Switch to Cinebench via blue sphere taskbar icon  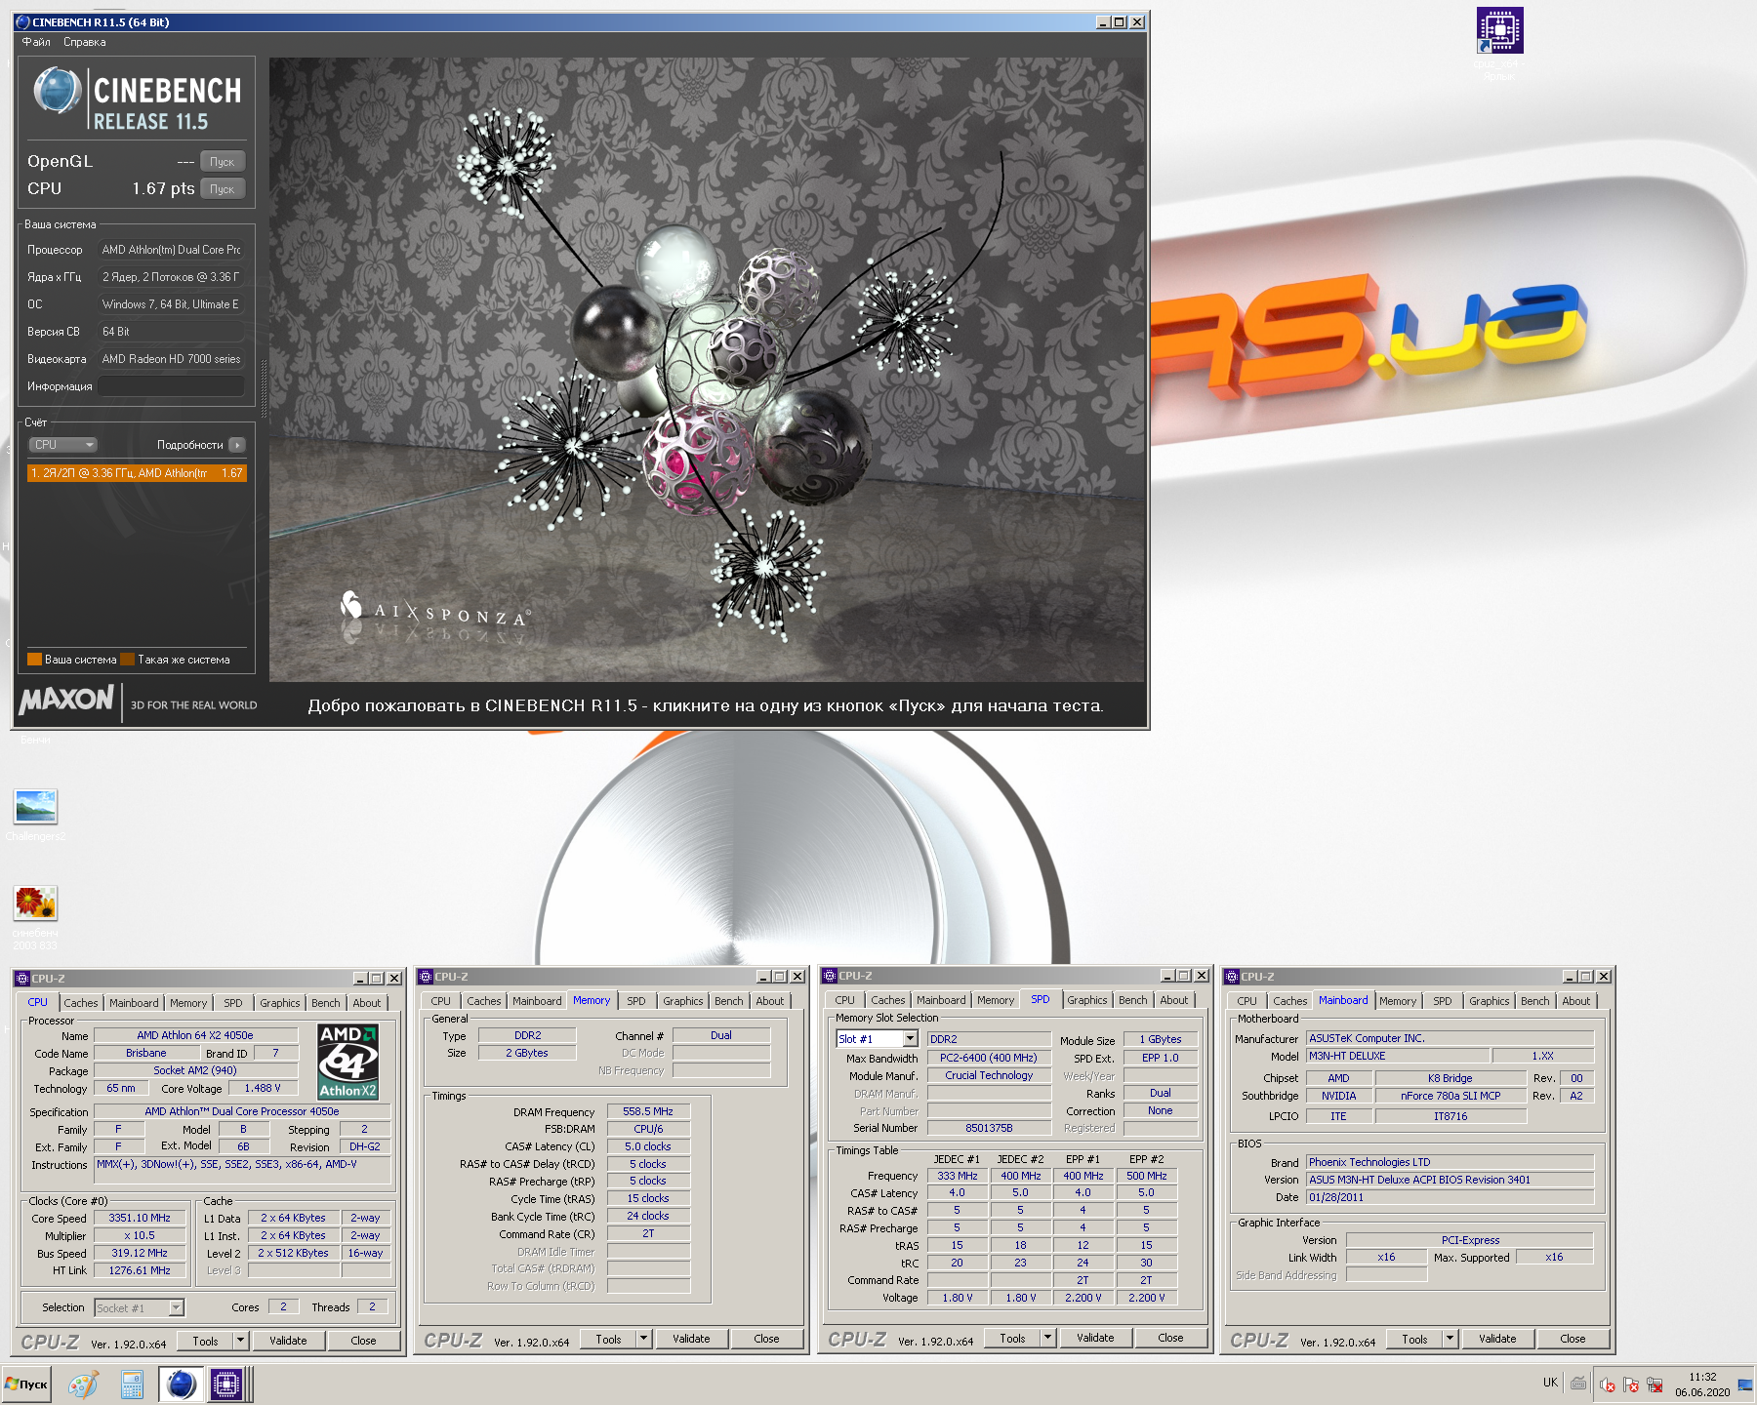pyautogui.click(x=181, y=1384)
